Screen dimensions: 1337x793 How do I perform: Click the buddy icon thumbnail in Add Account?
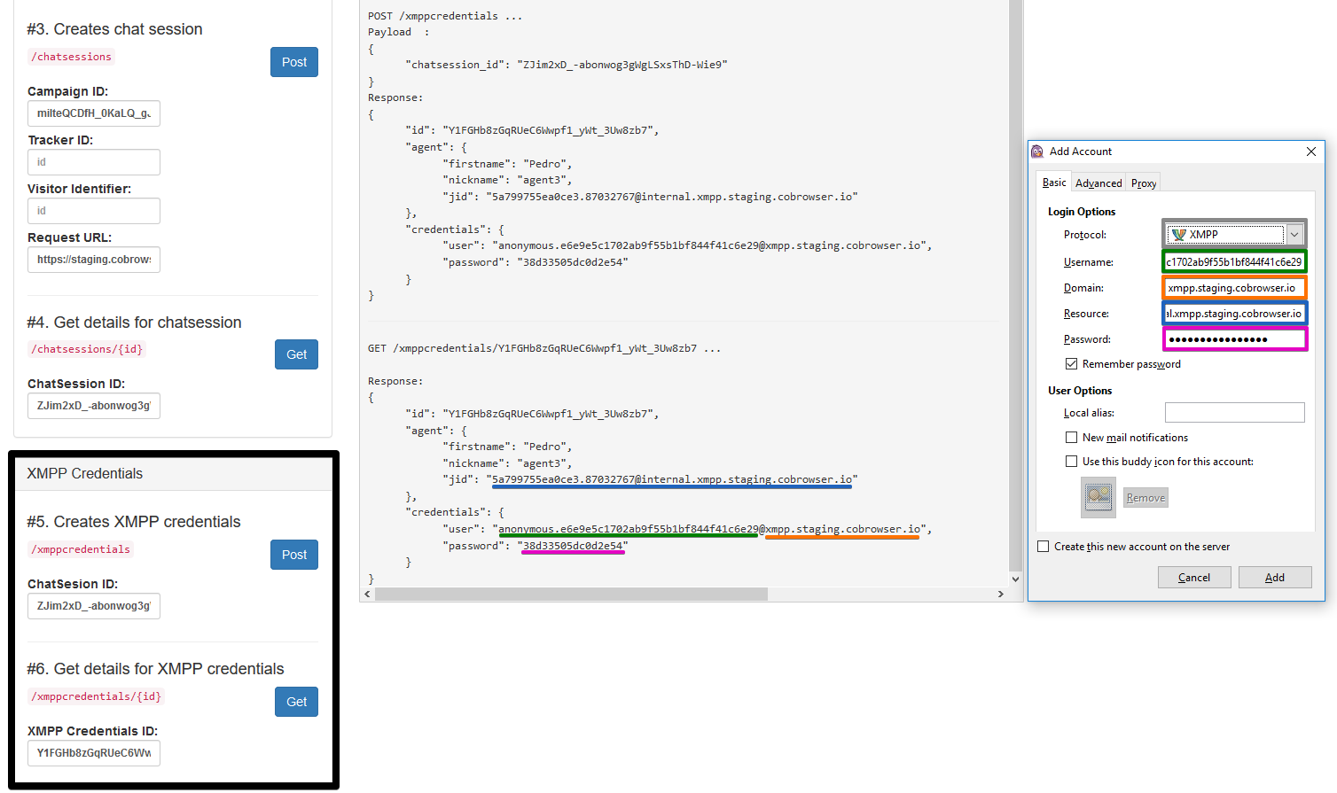1099,497
